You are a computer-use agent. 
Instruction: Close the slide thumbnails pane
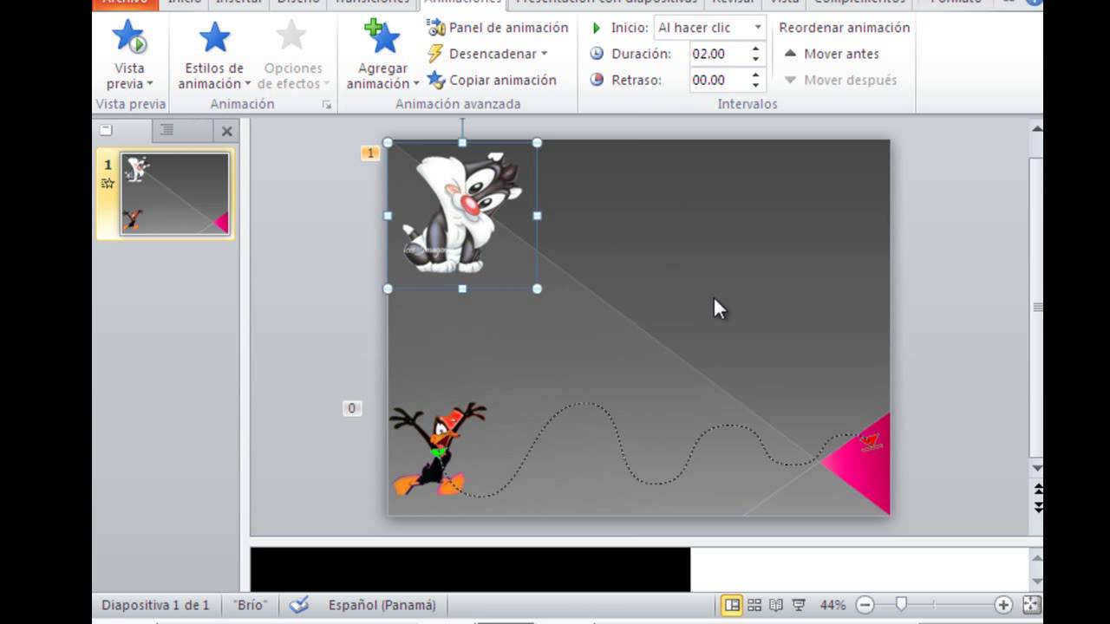tap(226, 132)
